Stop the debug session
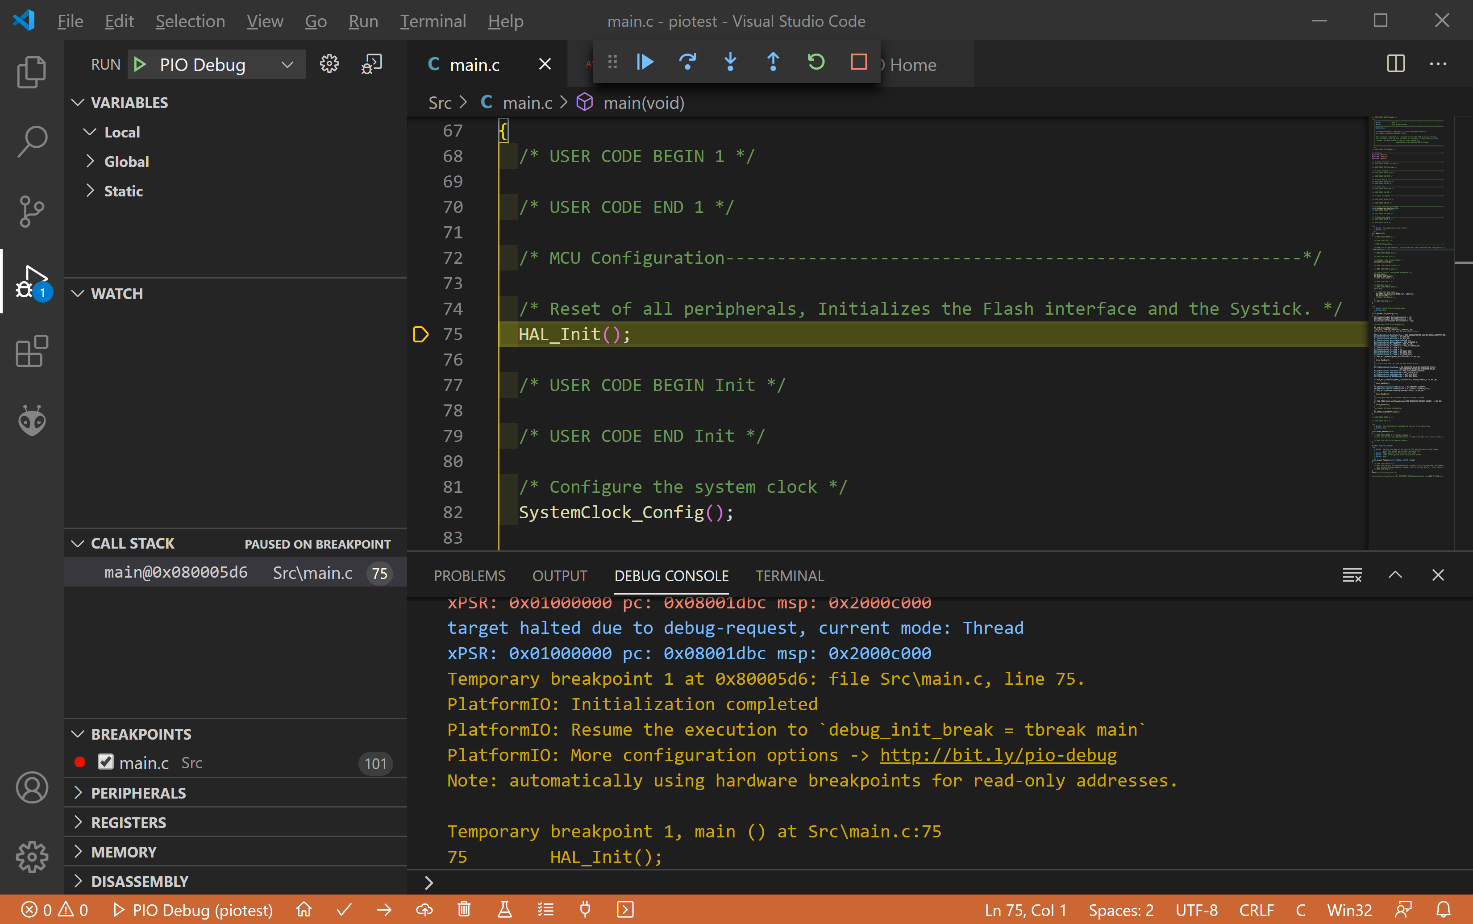Screen dimensions: 1473x924 pyautogui.click(x=859, y=62)
